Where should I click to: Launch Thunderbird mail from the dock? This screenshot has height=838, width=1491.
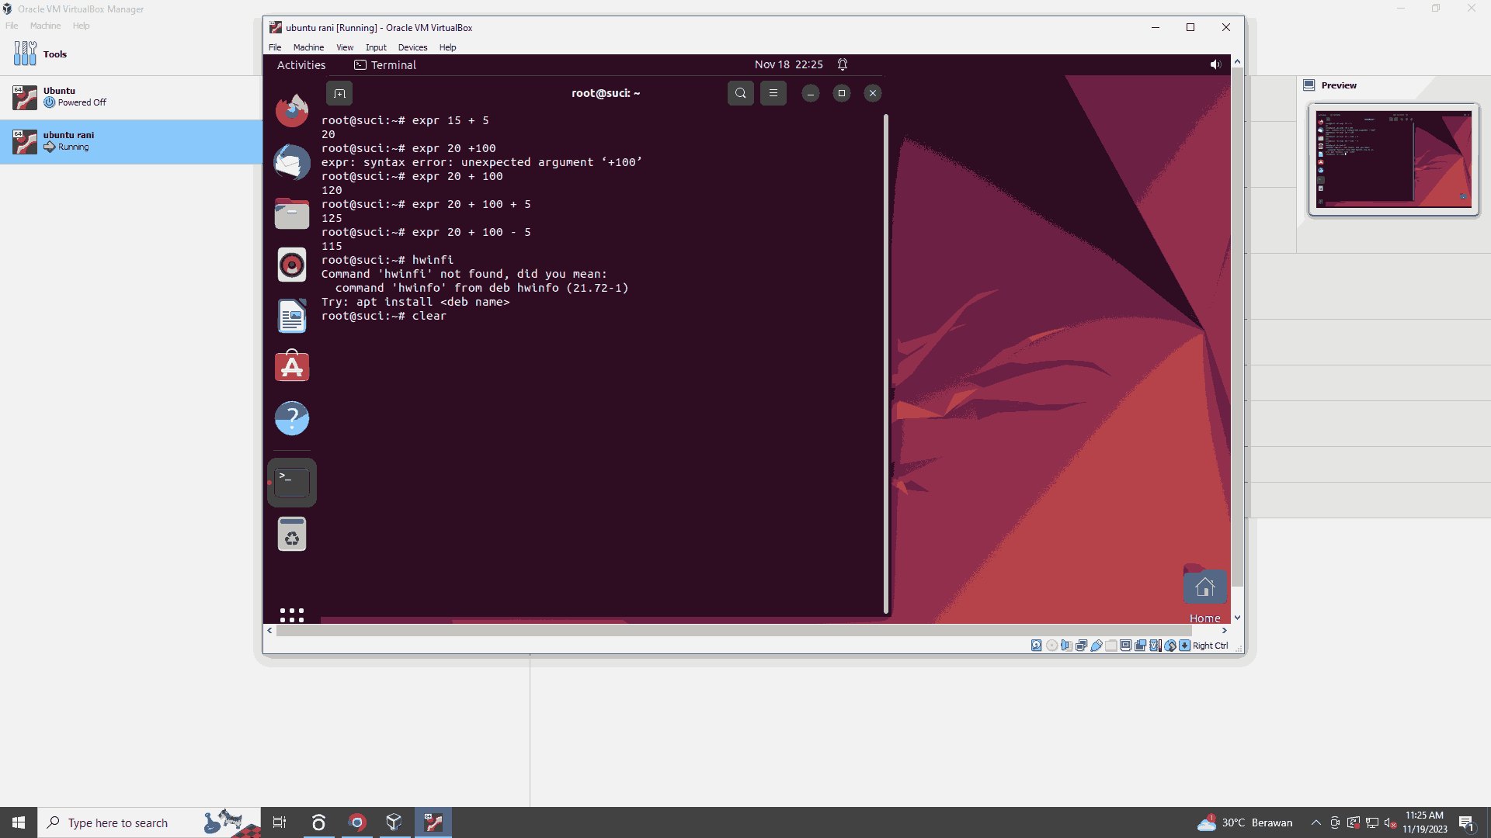292,162
